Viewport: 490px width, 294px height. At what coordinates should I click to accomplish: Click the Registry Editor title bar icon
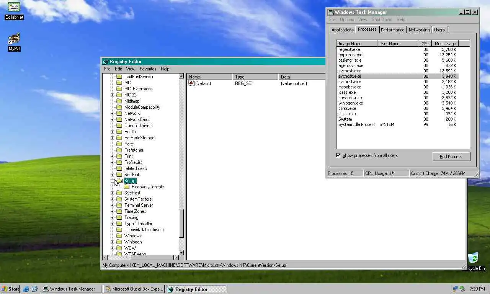click(x=105, y=62)
